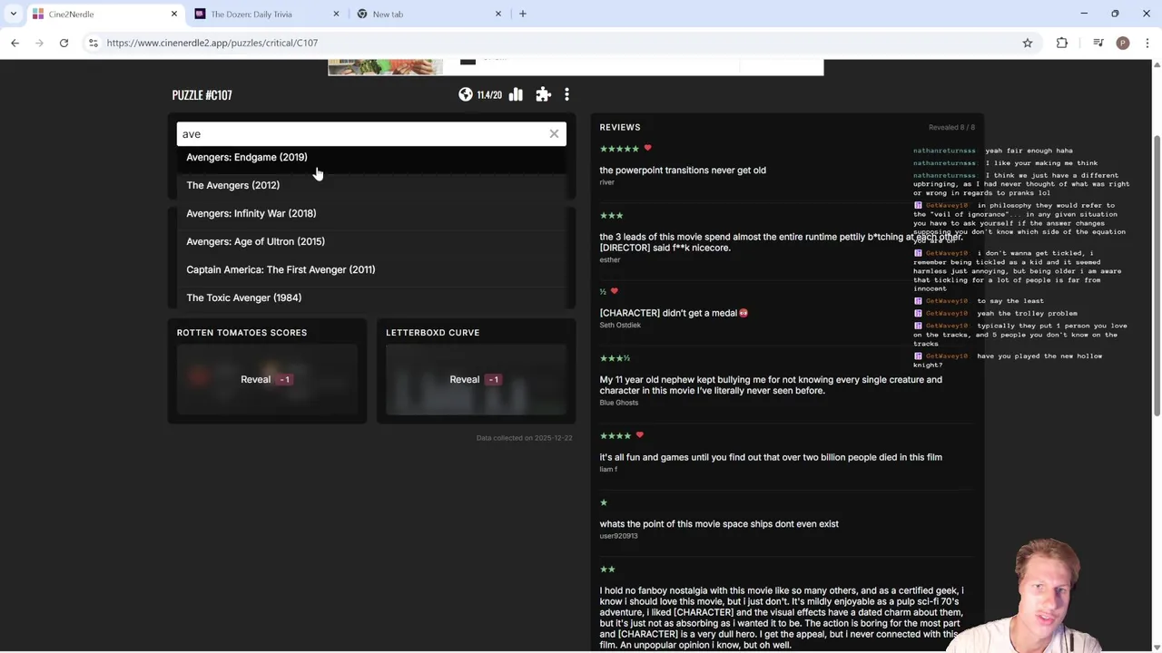1162x653 pixels.
Task: Click the review about two billion people dying
Action: [x=771, y=457]
